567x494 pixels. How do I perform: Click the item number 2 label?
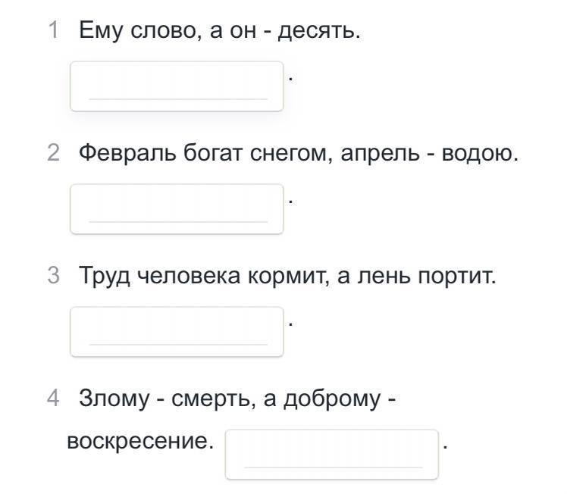point(54,152)
